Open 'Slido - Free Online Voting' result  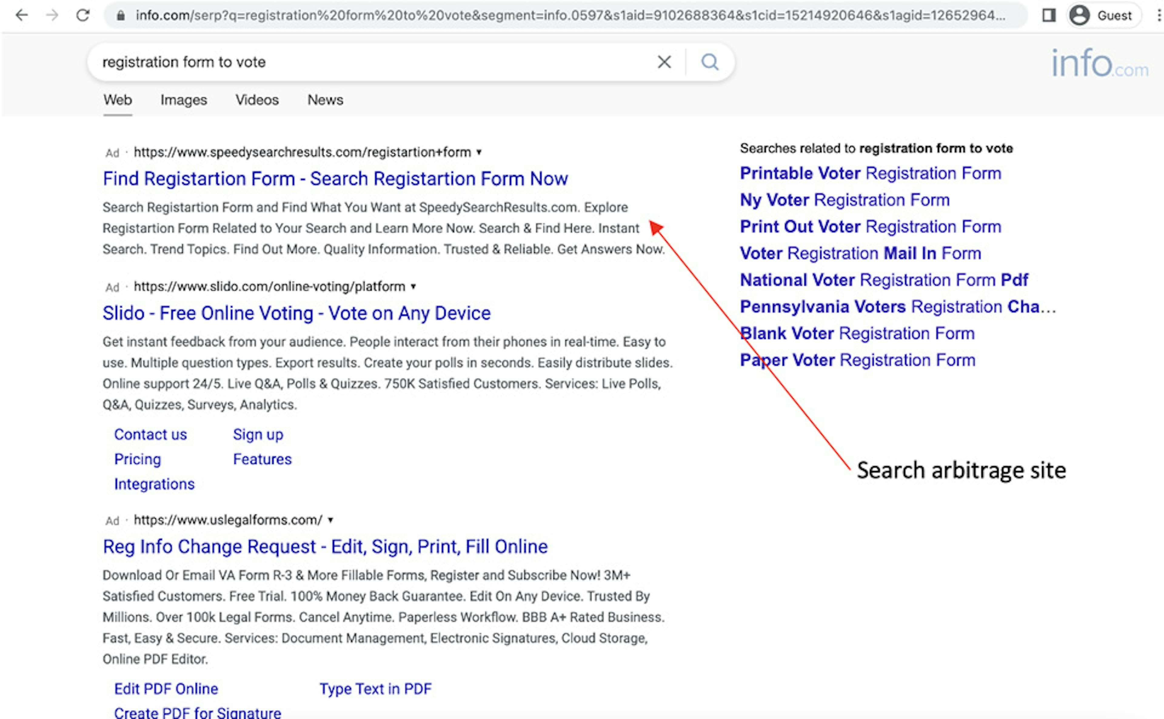coord(296,313)
